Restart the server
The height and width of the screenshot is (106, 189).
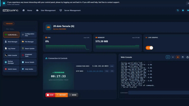coord(61,95)
